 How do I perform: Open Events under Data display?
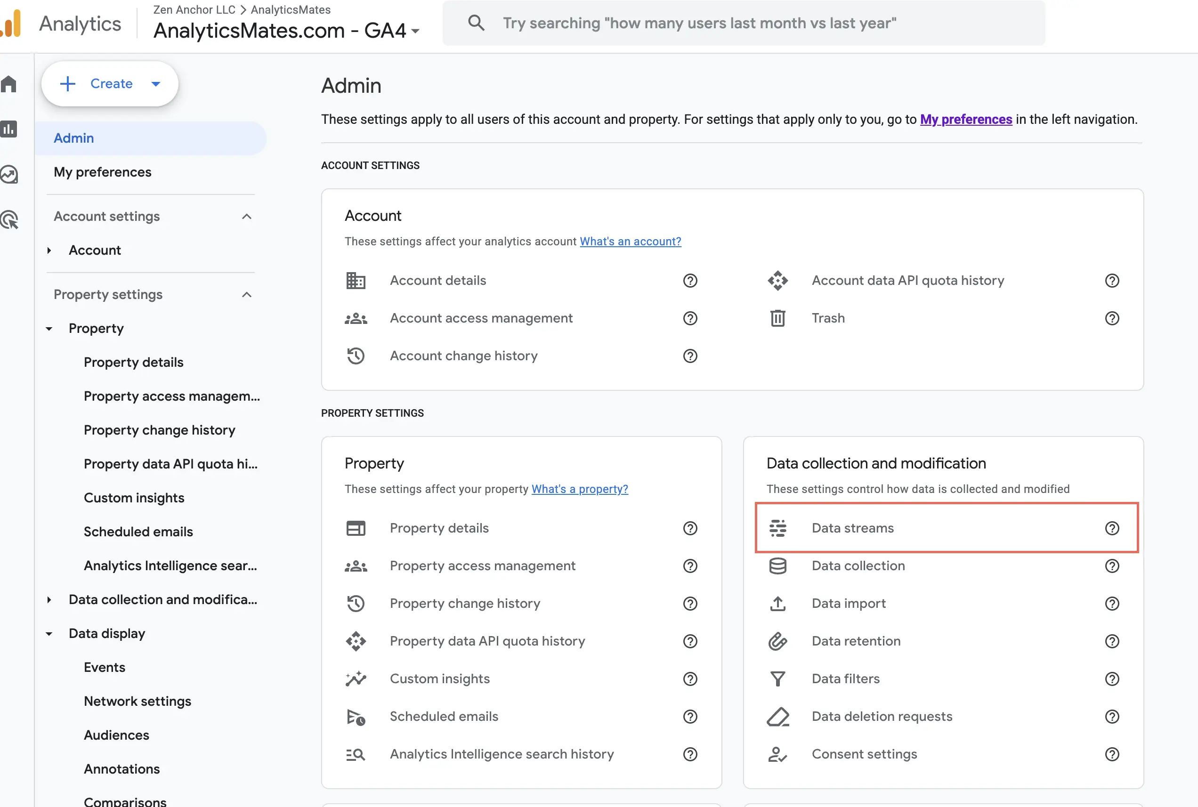click(105, 668)
